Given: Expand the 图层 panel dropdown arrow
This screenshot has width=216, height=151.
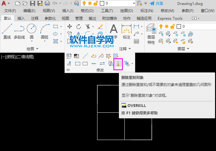Looking at the screenshot, I should (x=188, y=49).
